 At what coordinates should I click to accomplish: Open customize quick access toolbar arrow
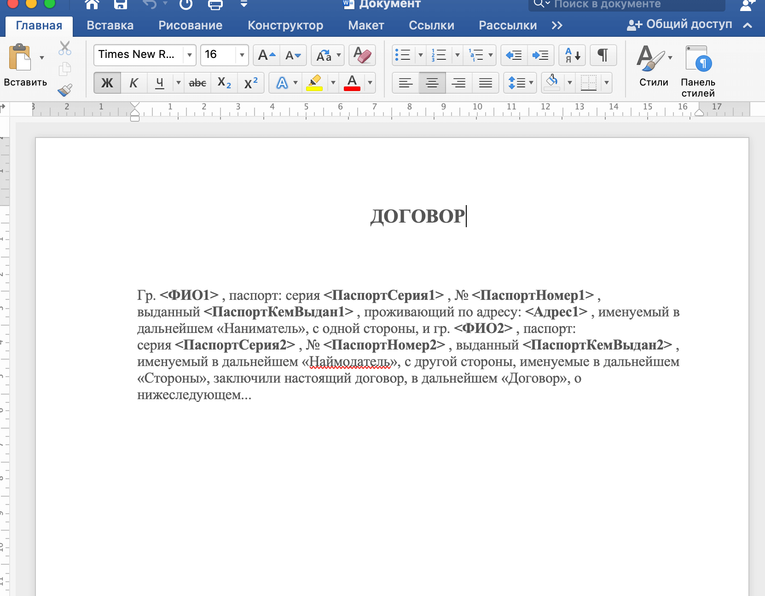(x=244, y=5)
